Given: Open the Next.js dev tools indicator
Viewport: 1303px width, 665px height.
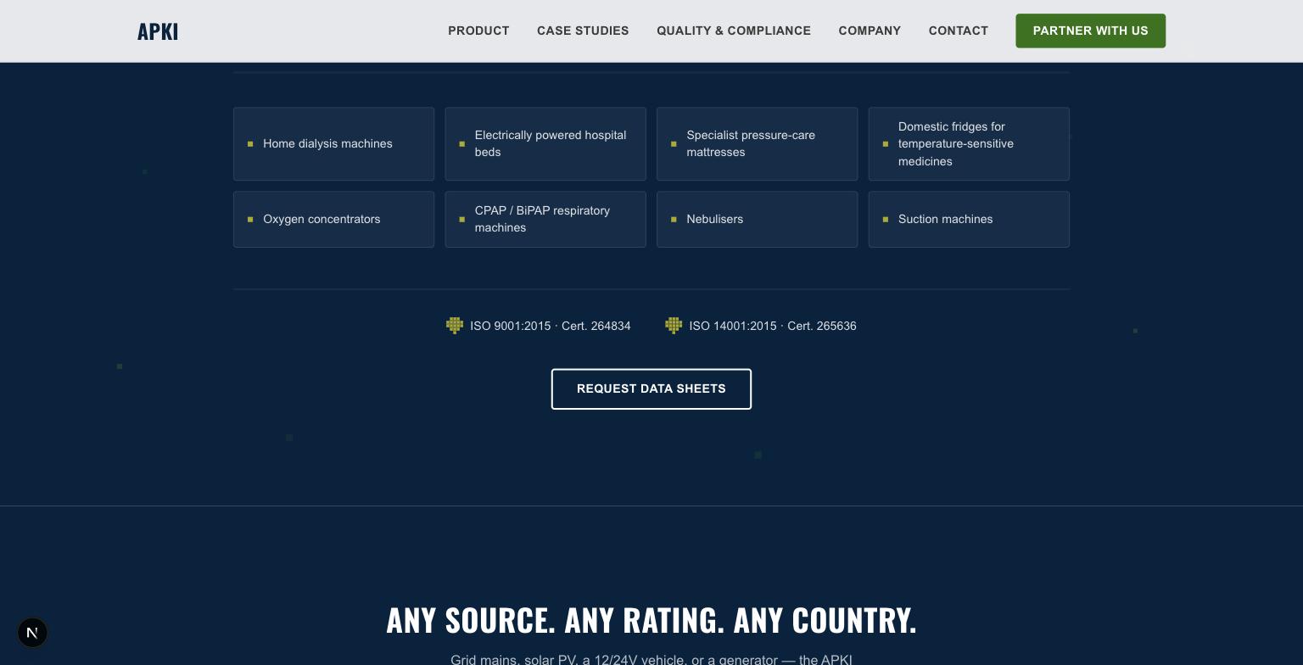Looking at the screenshot, I should [x=32, y=633].
